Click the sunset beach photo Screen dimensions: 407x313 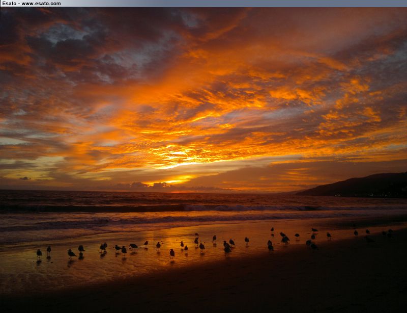click(203, 160)
